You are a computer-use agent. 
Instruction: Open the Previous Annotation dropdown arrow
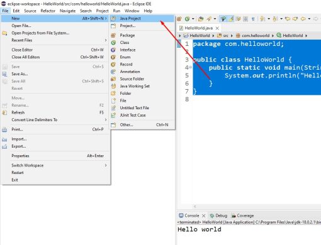pyautogui.click(x=281, y=19)
